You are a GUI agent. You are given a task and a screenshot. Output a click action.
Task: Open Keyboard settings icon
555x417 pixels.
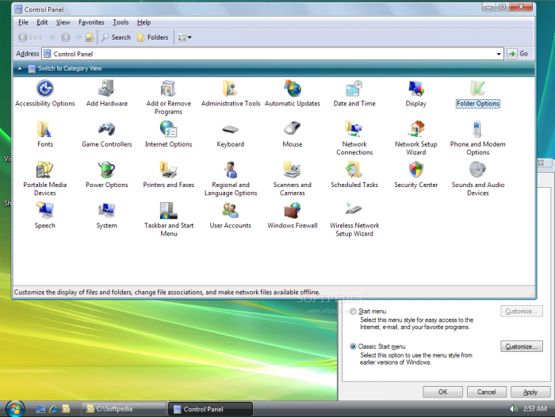tap(231, 134)
